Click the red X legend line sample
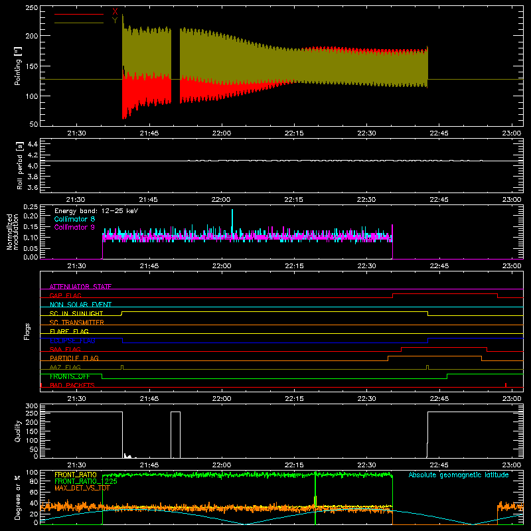Viewport: 531px width, 531px height. 79,14
